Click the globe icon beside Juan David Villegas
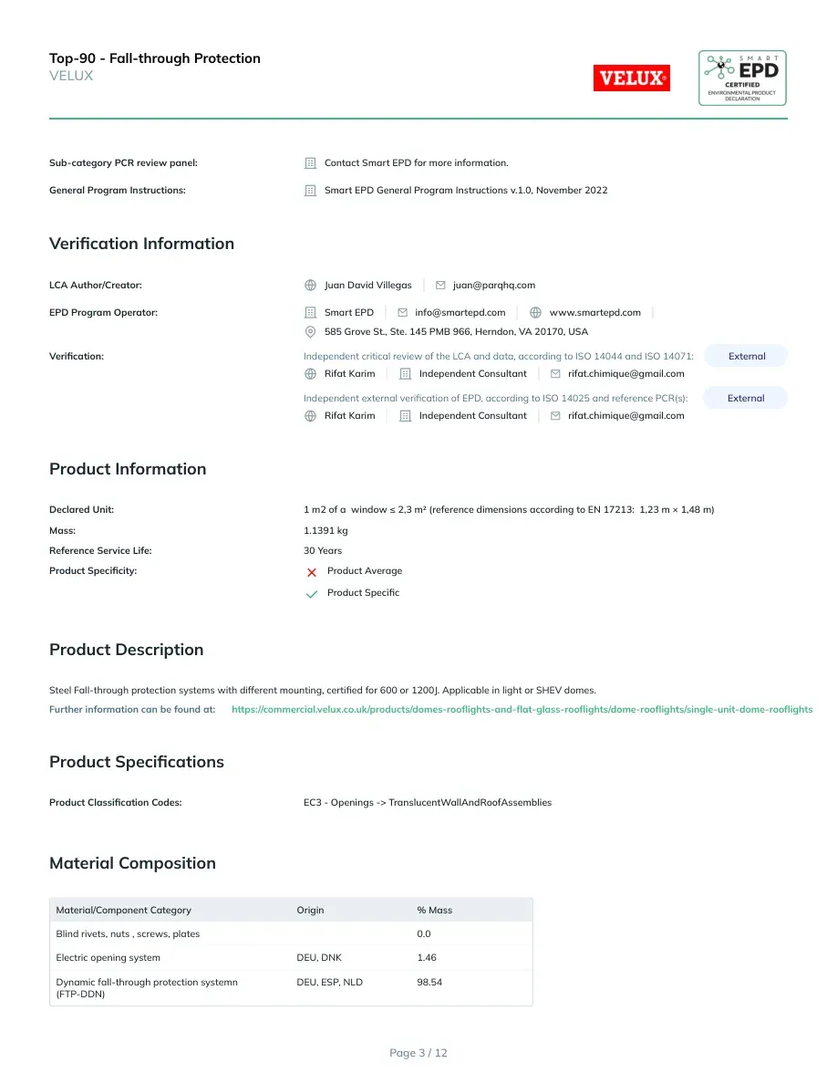 click(311, 286)
